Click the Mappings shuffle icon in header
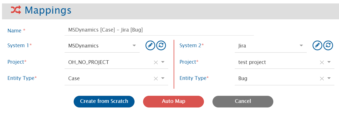339x114 pixels. tap(16, 10)
